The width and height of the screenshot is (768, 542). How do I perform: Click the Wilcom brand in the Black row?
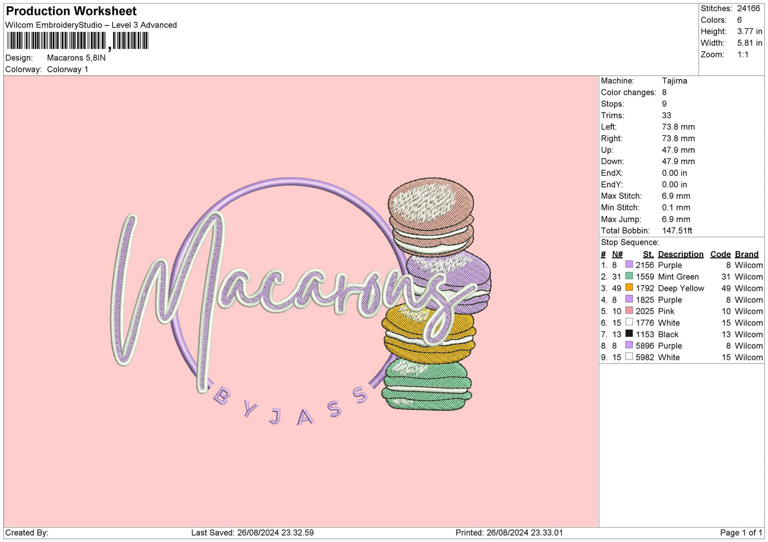(749, 334)
